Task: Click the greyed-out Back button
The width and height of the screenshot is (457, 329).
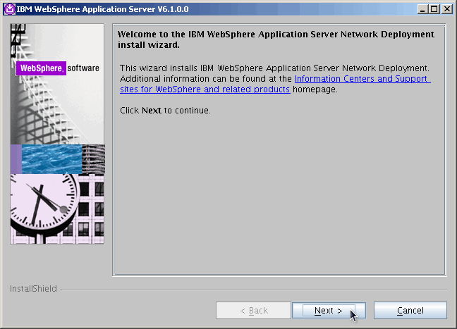Action: tap(253, 311)
